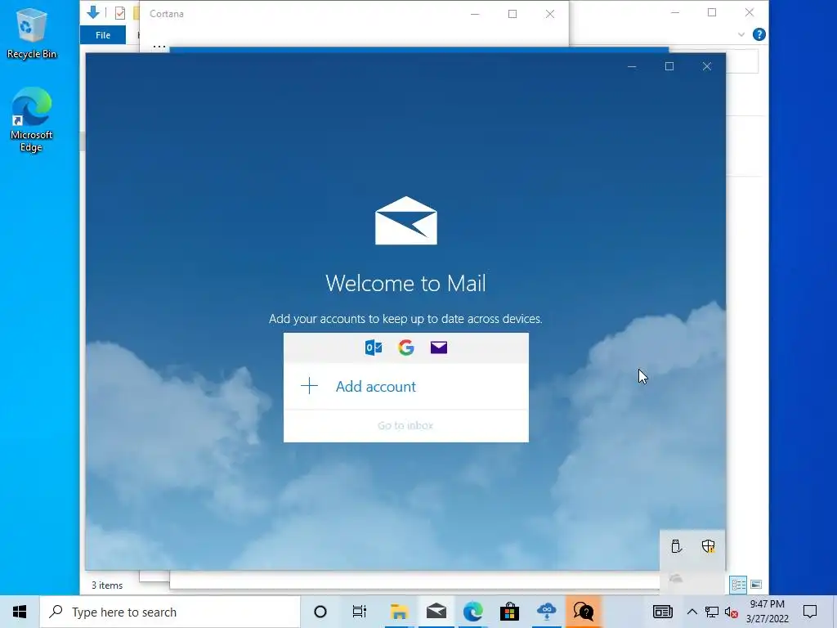Click the Mail app taskbar icon

point(436,612)
